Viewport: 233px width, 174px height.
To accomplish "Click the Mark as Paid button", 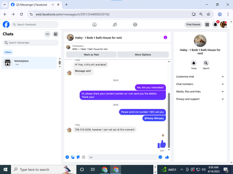I will pos(91,55).
